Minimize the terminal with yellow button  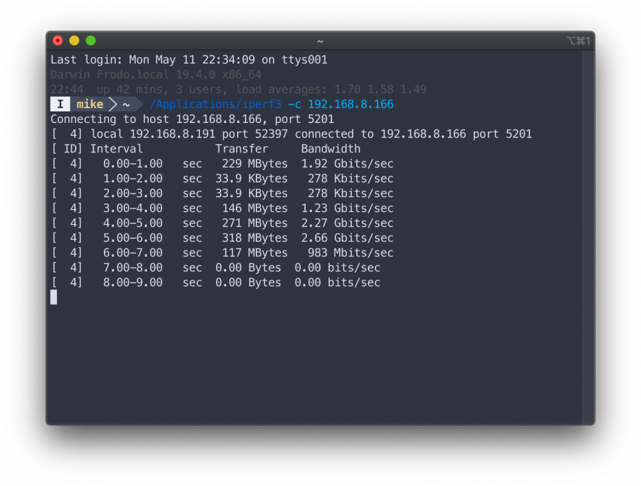pos(74,40)
